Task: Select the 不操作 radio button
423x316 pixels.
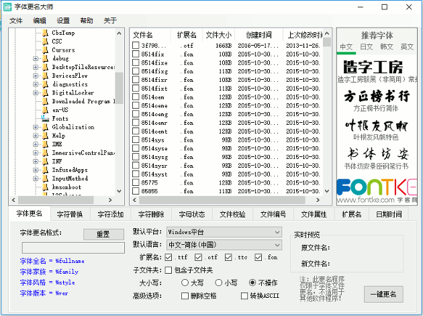Action: [x=252, y=282]
